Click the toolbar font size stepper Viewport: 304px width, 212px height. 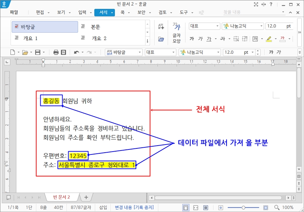[x=258, y=52]
